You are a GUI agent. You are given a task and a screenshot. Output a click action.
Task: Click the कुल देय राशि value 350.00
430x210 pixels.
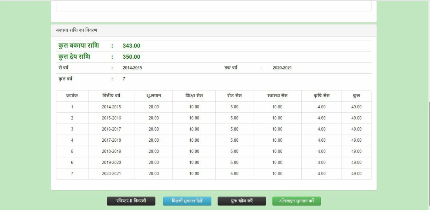point(131,57)
